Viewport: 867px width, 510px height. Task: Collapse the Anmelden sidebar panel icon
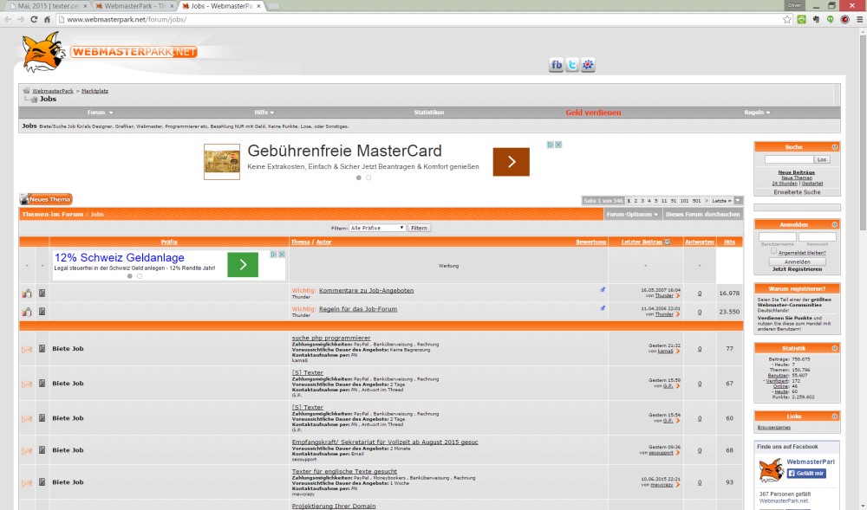(835, 224)
